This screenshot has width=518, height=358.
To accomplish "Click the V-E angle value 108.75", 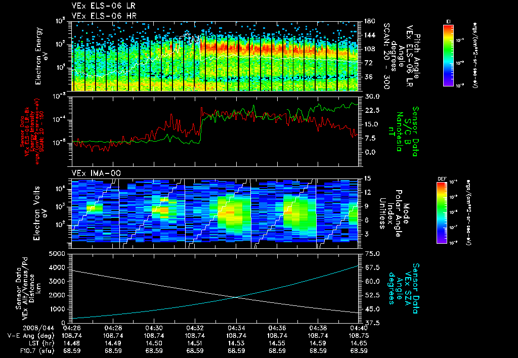I will (359, 336).
